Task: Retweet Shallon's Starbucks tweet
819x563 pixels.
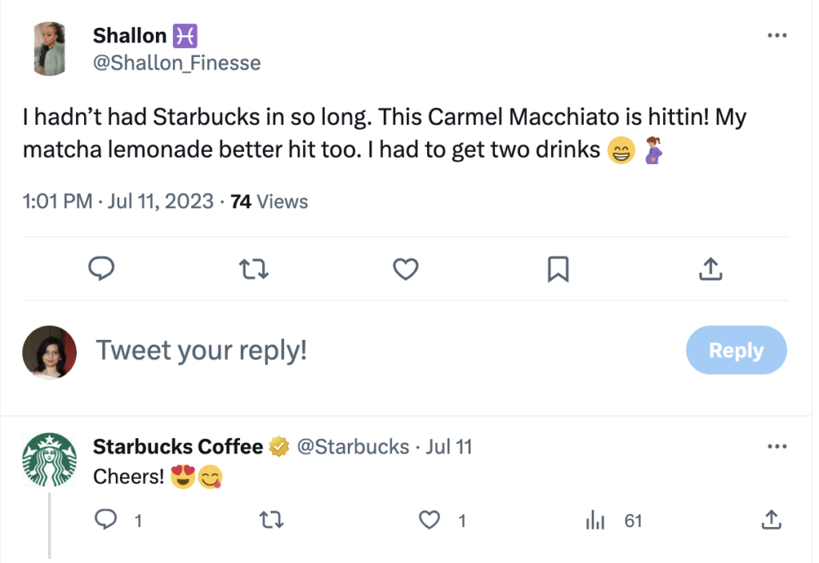Action: tap(254, 270)
